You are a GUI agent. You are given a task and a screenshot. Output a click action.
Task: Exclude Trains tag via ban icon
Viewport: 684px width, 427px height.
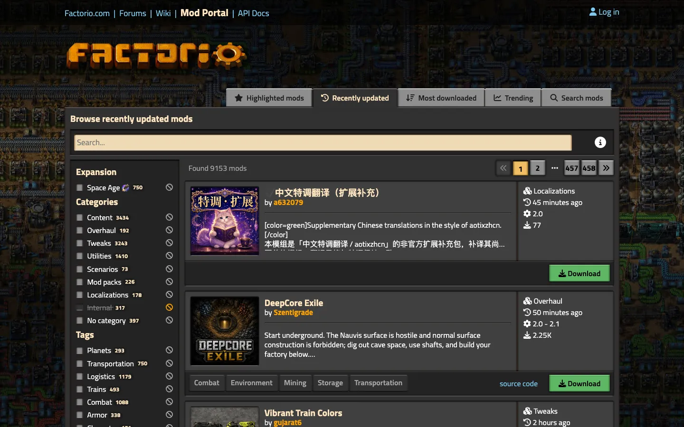[169, 389]
